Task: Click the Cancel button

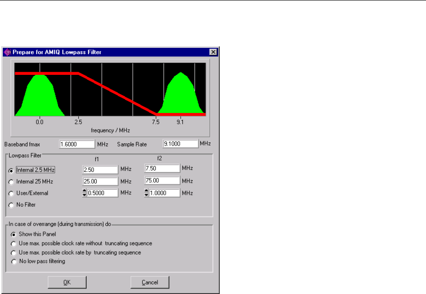Action: click(150, 283)
